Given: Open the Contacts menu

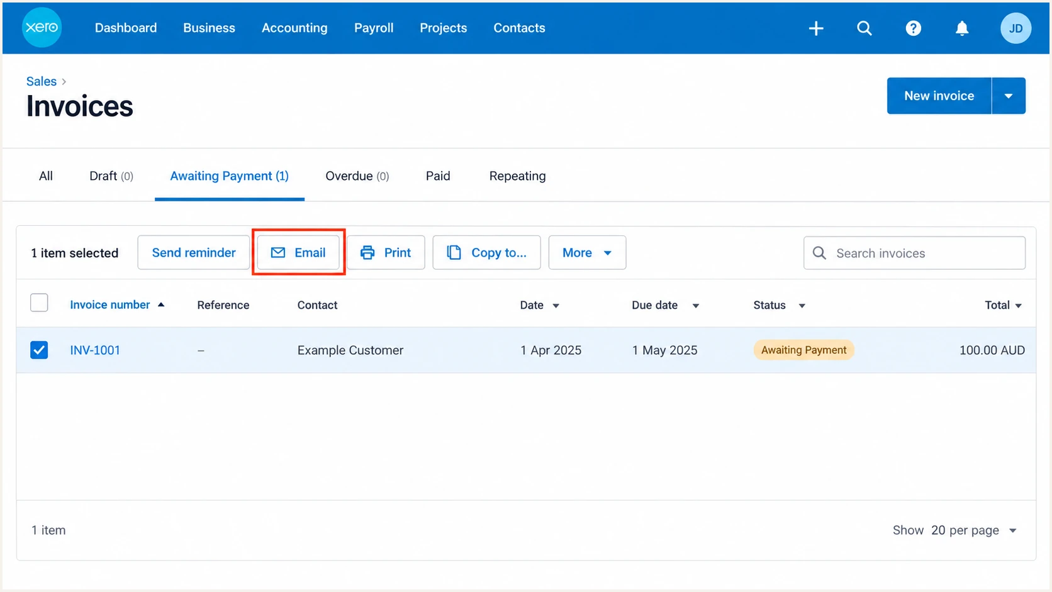Looking at the screenshot, I should point(519,28).
